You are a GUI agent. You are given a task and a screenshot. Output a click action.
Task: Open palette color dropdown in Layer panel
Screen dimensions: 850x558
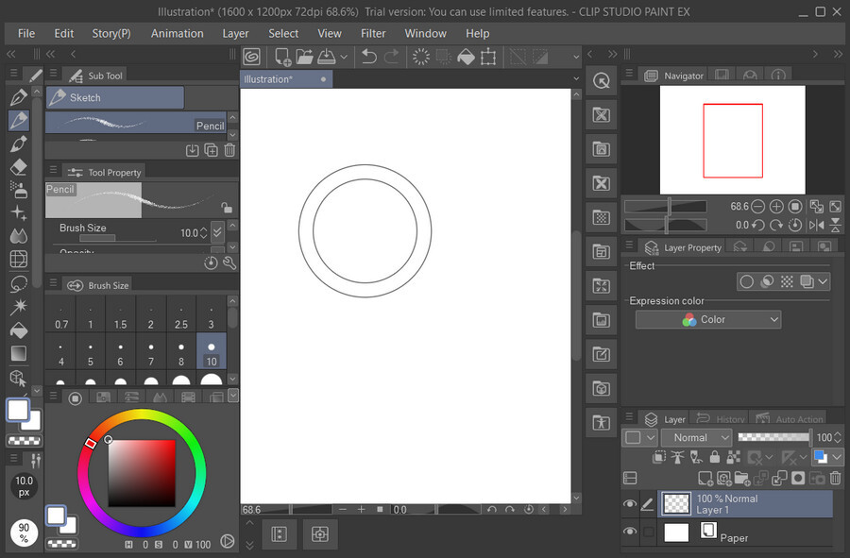(x=837, y=457)
